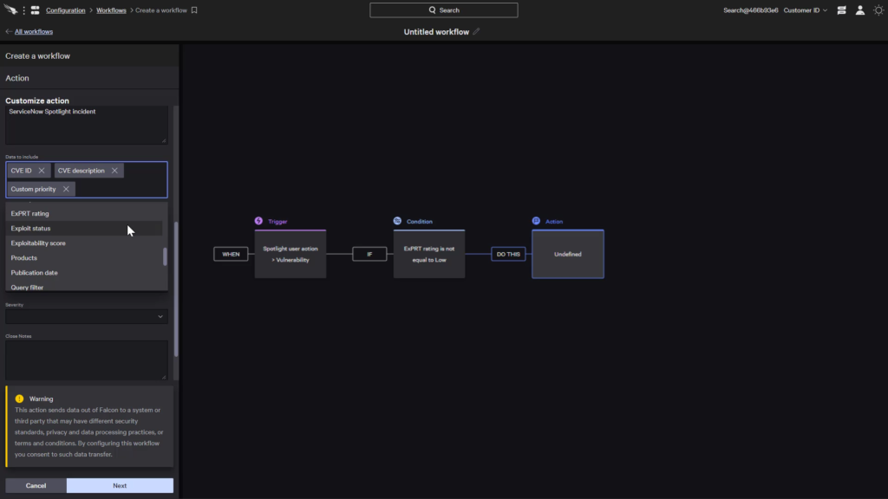Open the app switcher grid icon
The height and width of the screenshot is (499, 888).
click(35, 10)
